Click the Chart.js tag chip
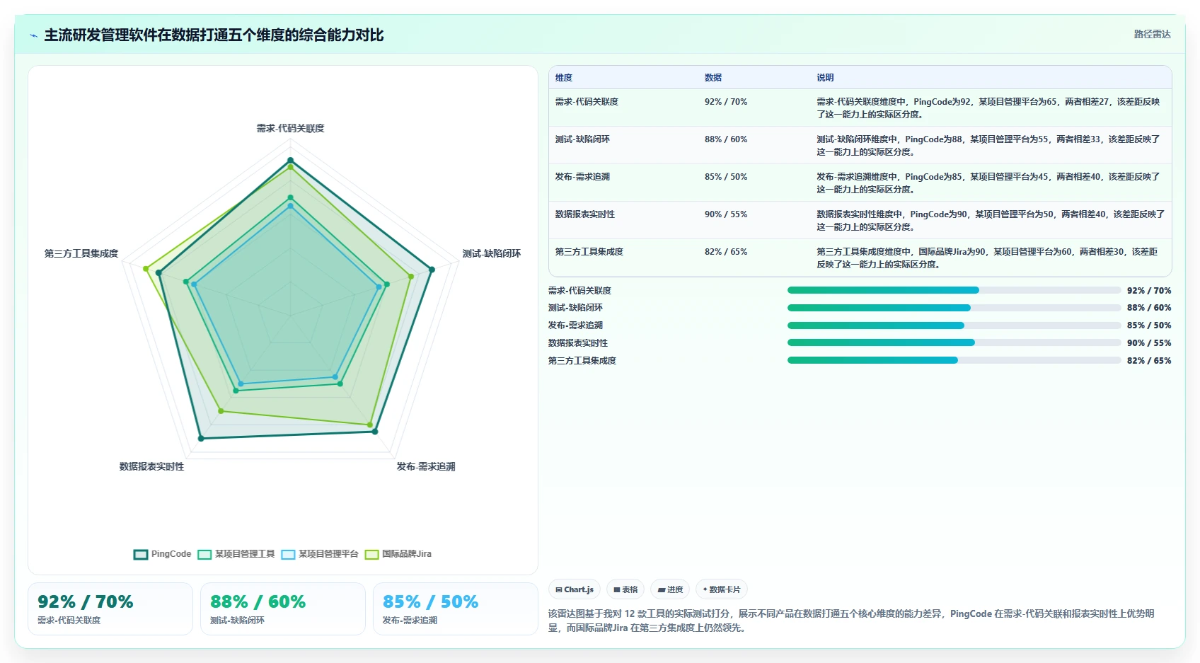This screenshot has width=1200, height=663. point(575,589)
